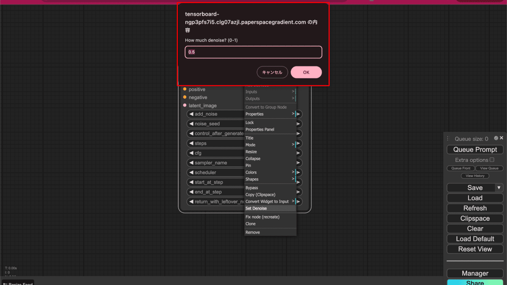Click left arrow on add_noise widget
Screen dimensions: 507x285
pyautogui.click(x=191, y=114)
